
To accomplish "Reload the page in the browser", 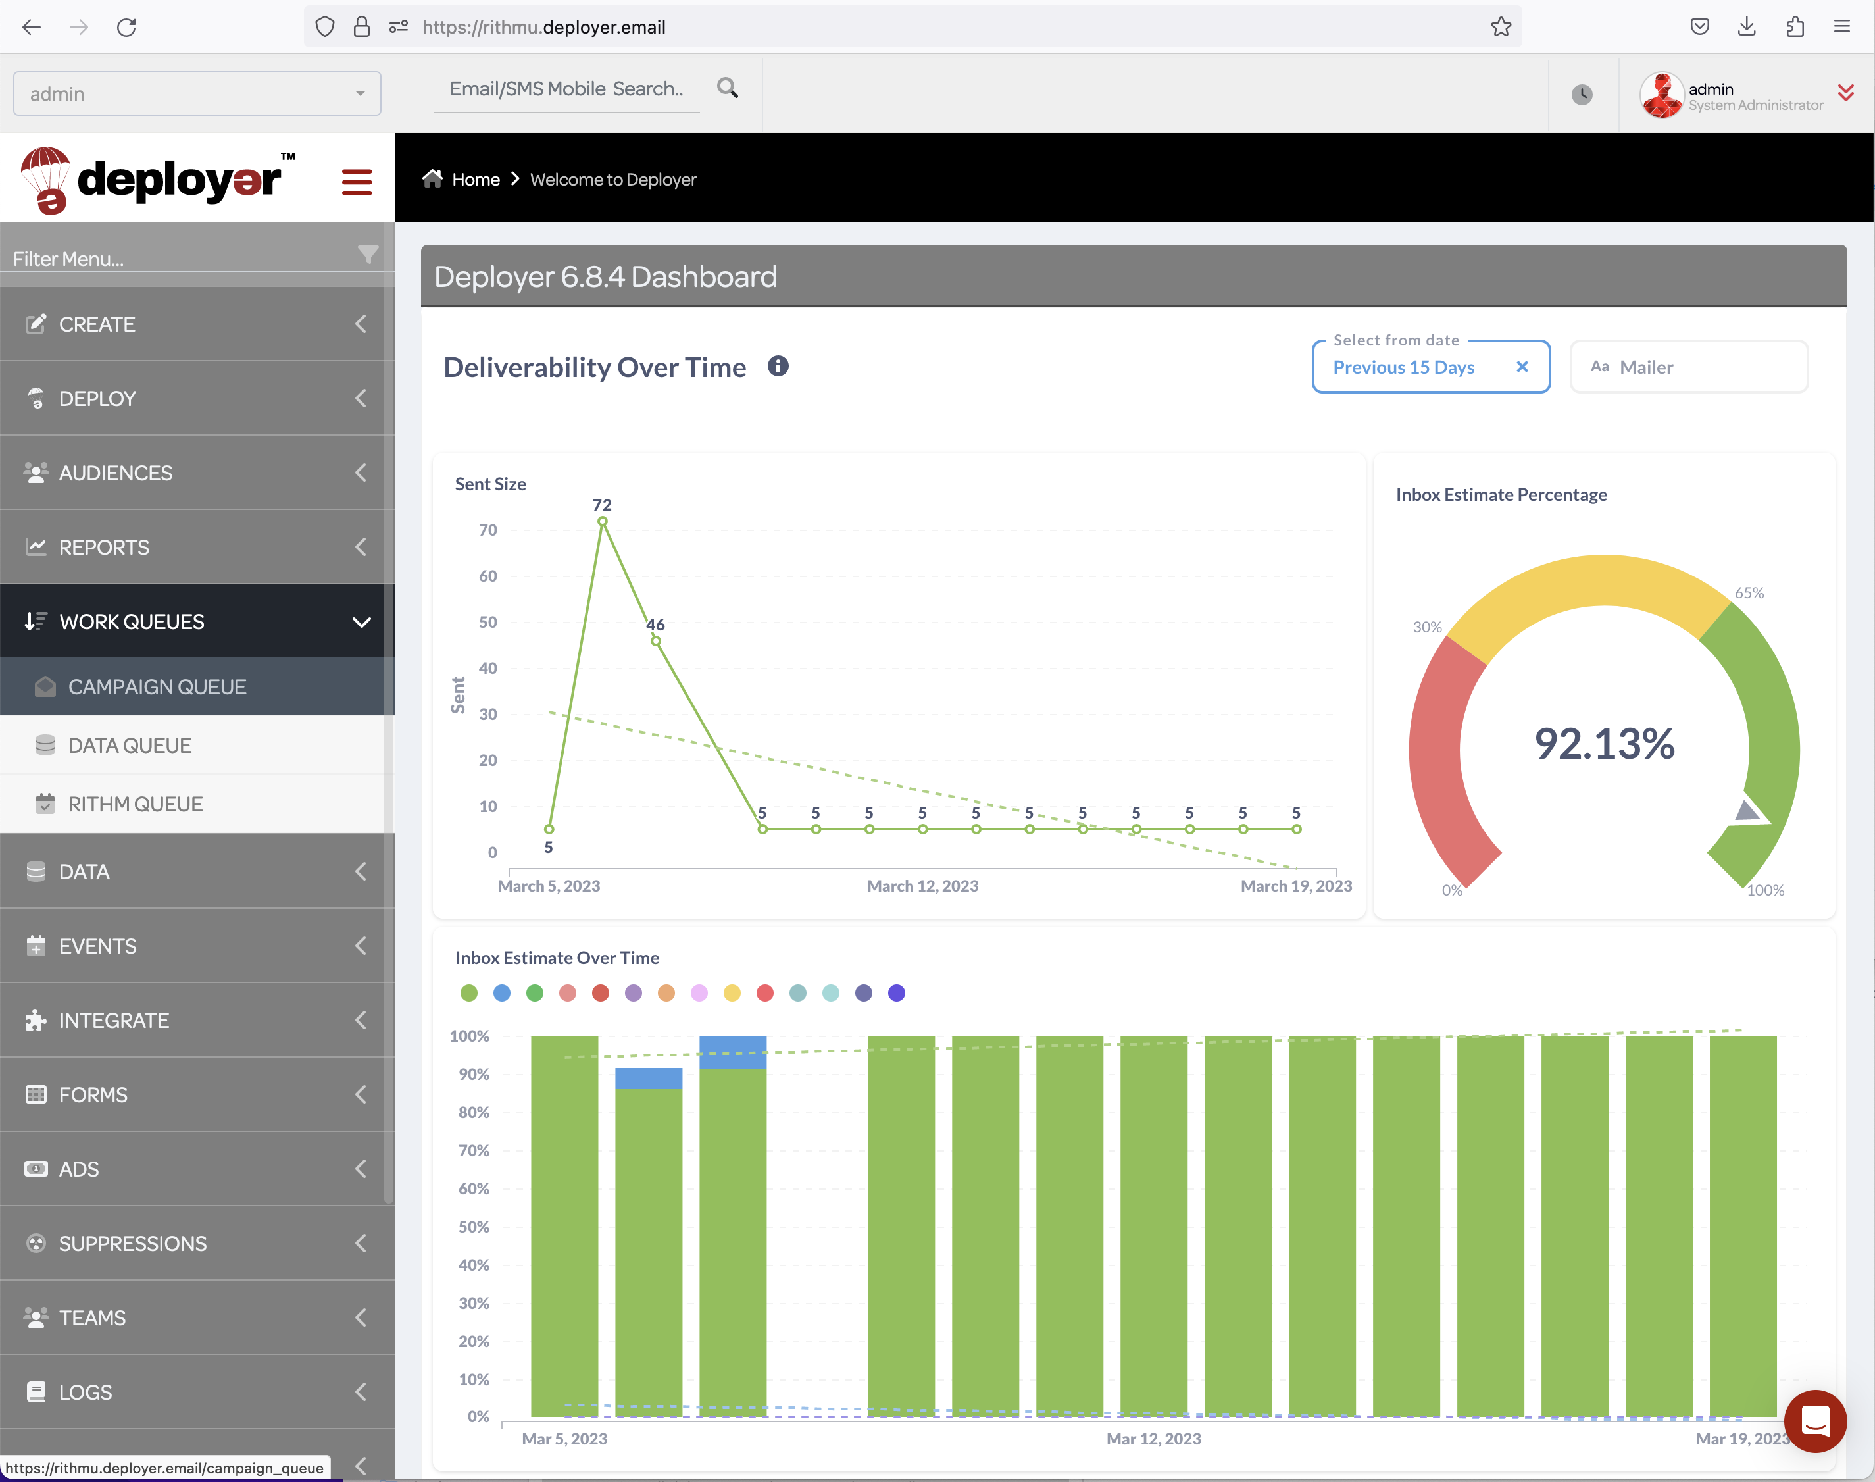I will (x=126, y=27).
